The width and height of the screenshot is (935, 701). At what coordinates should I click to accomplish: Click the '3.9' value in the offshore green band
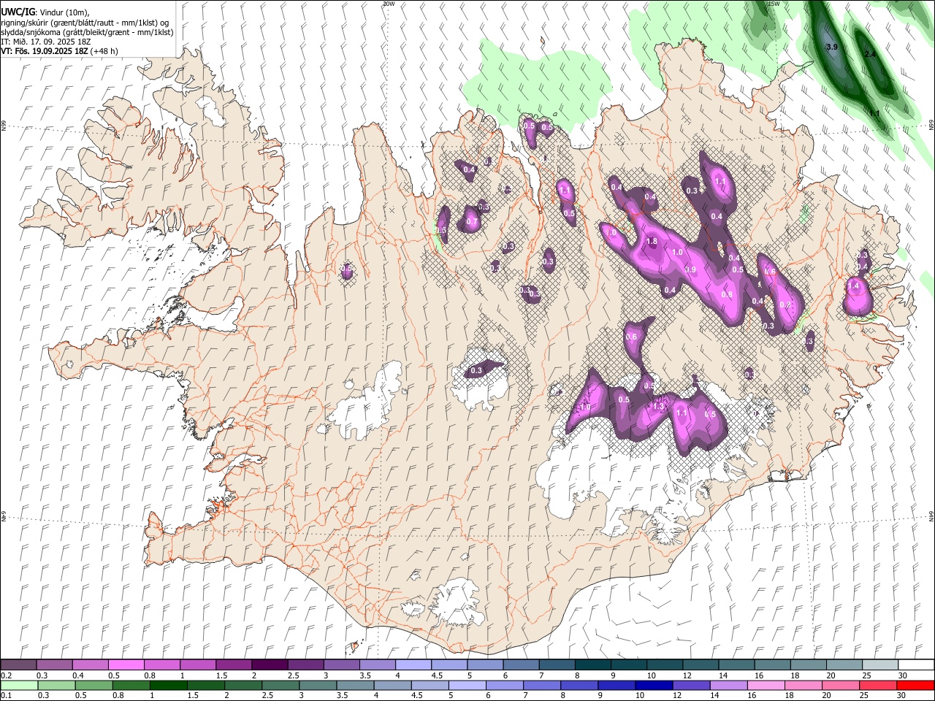831,47
